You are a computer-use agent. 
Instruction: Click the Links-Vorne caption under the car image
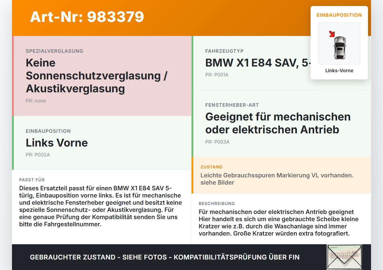[x=339, y=70]
